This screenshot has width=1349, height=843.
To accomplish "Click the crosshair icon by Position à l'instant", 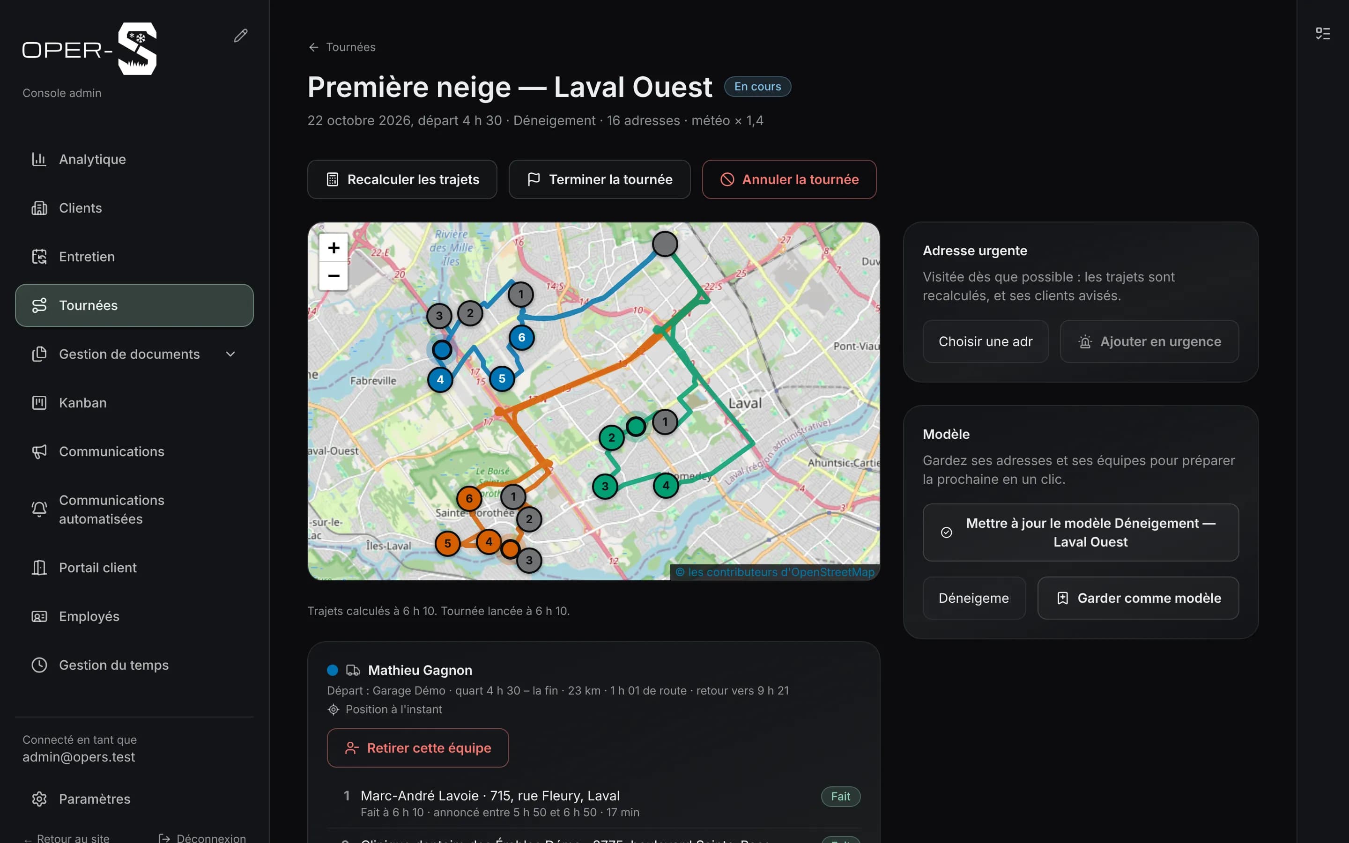I will point(334,709).
